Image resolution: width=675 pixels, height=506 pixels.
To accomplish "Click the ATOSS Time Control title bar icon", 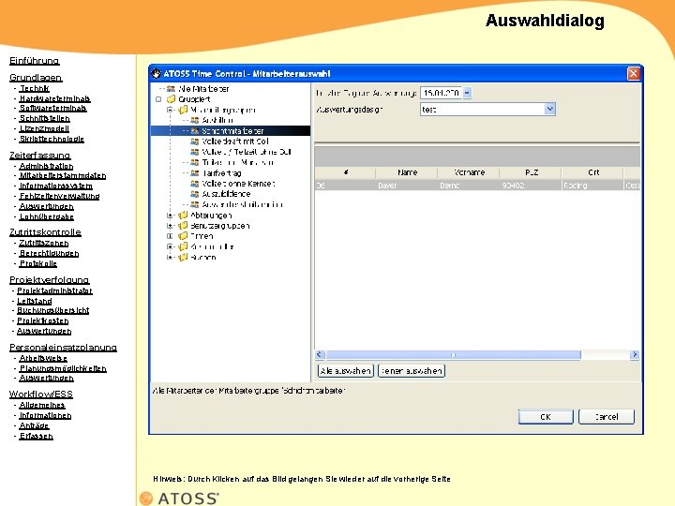I will point(156,74).
